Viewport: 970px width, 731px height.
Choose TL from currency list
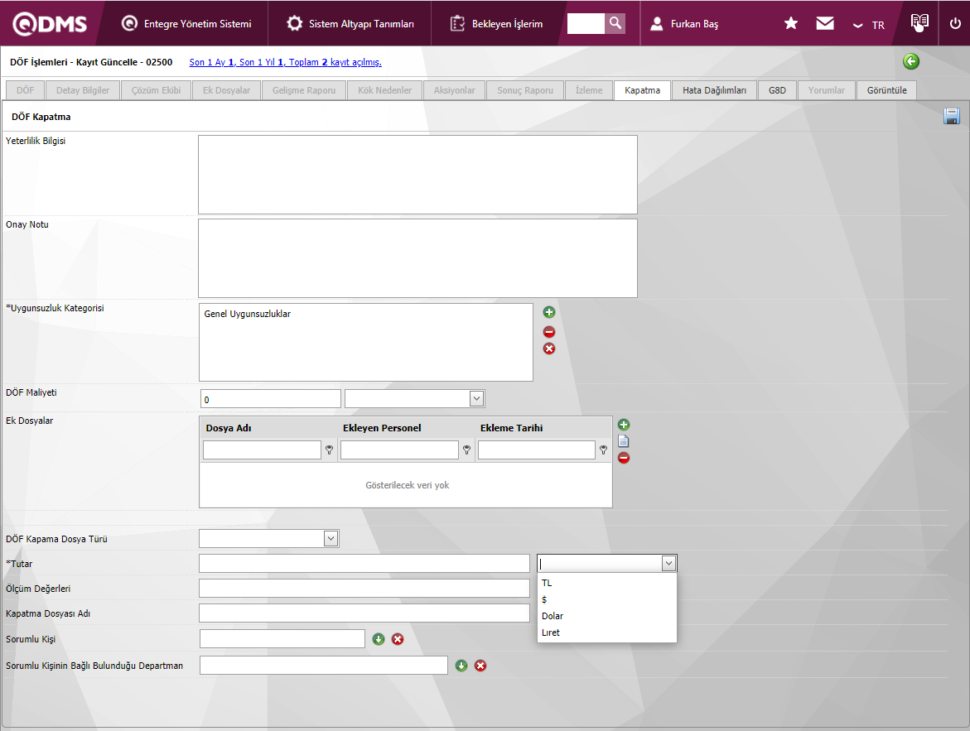point(607,583)
